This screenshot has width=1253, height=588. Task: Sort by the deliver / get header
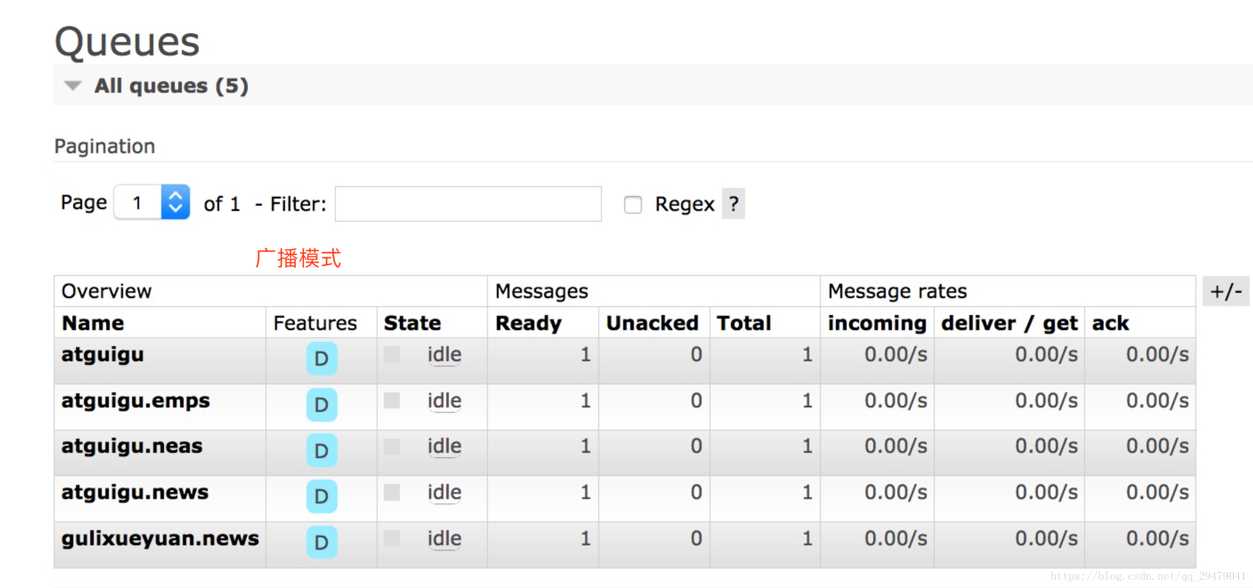1009,323
